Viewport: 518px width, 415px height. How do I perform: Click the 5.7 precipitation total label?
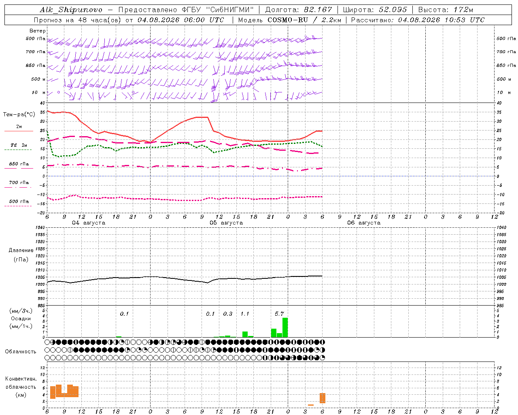point(279,314)
